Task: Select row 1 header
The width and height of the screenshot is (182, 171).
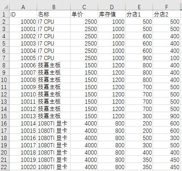Action: click(x=5, y=14)
